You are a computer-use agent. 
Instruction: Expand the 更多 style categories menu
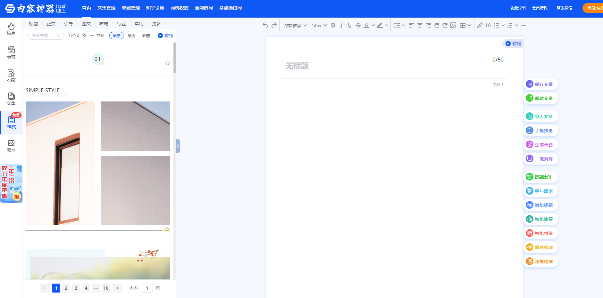(x=160, y=24)
